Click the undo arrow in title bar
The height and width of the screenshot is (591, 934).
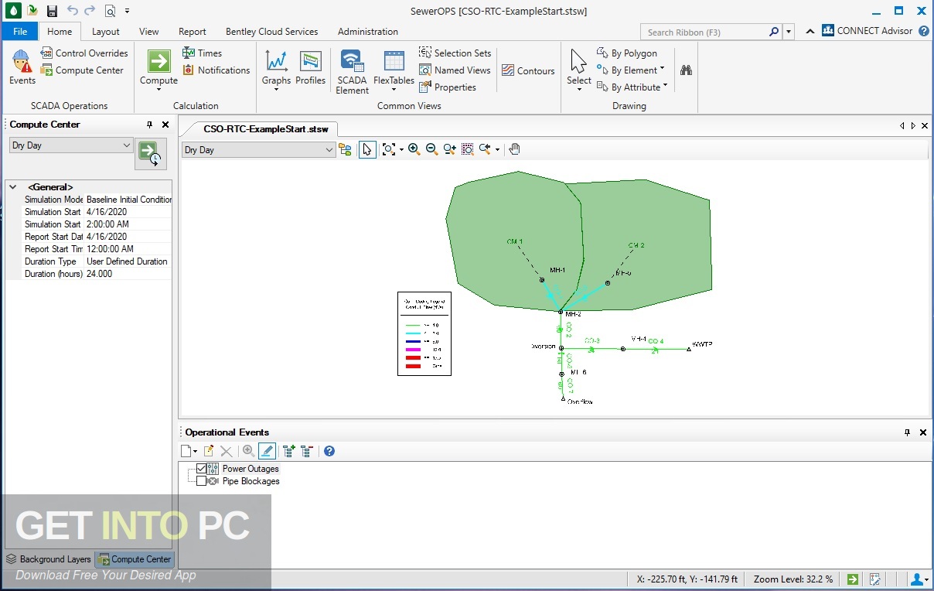point(72,11)
